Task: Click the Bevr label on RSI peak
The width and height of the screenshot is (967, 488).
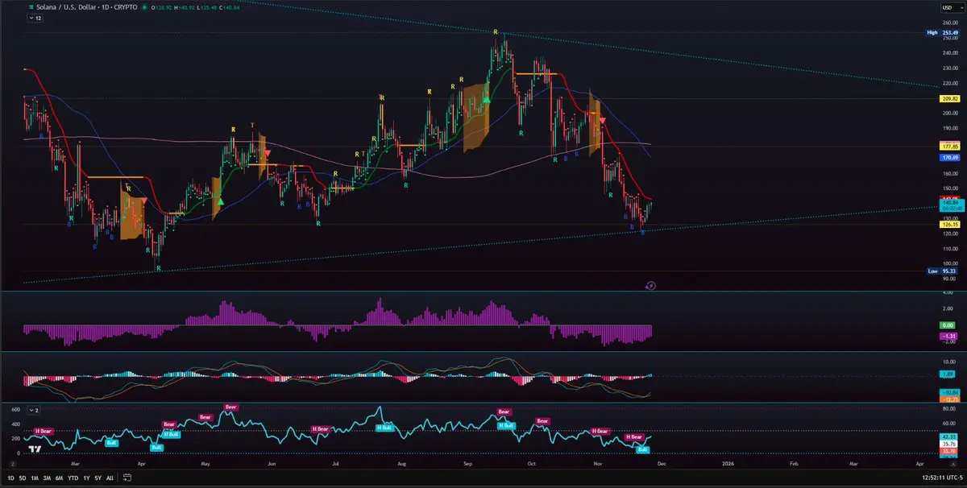Action: [x=231, y=407]
